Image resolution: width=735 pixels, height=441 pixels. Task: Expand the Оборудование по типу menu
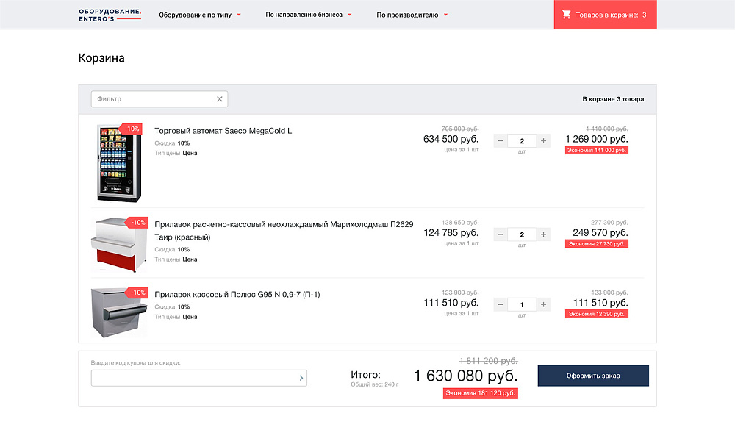pyautogui.click(x=200, y=15)
